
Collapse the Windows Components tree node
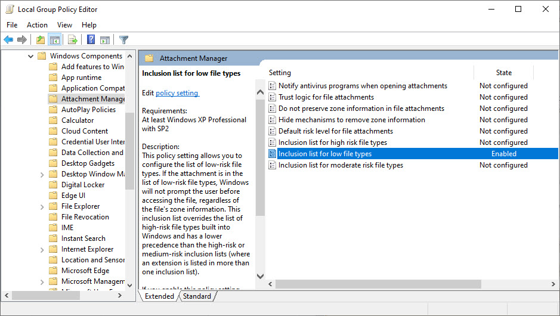click(x=30, y=56)
